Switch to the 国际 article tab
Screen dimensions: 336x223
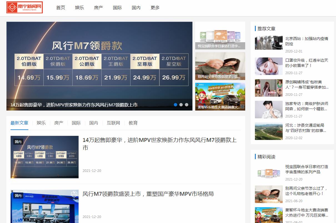(x=76, y=123)
